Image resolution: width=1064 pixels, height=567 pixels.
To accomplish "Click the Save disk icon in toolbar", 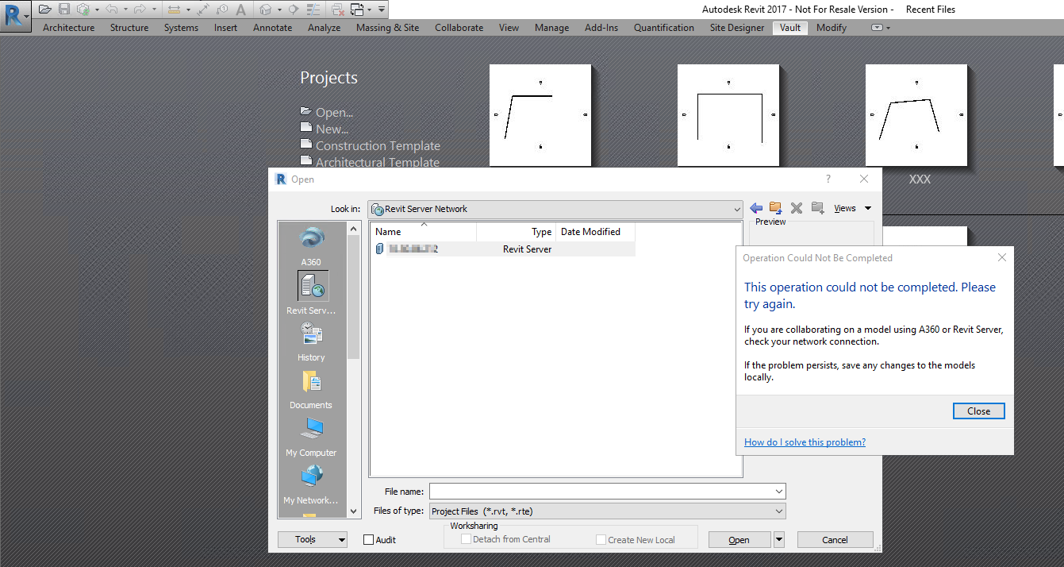I will (64, 10).
